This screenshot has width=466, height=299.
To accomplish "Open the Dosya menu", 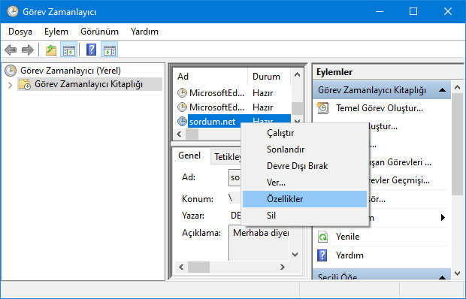I will pyautogui.click(x=20, y=32).
